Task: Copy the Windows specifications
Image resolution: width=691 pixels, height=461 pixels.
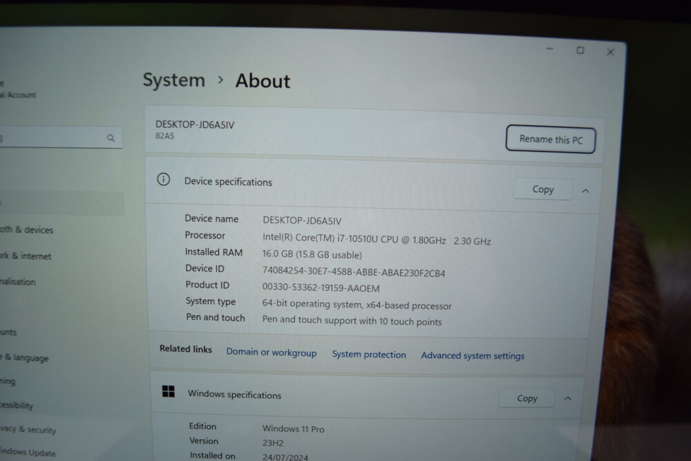Action: pos(527,398)
